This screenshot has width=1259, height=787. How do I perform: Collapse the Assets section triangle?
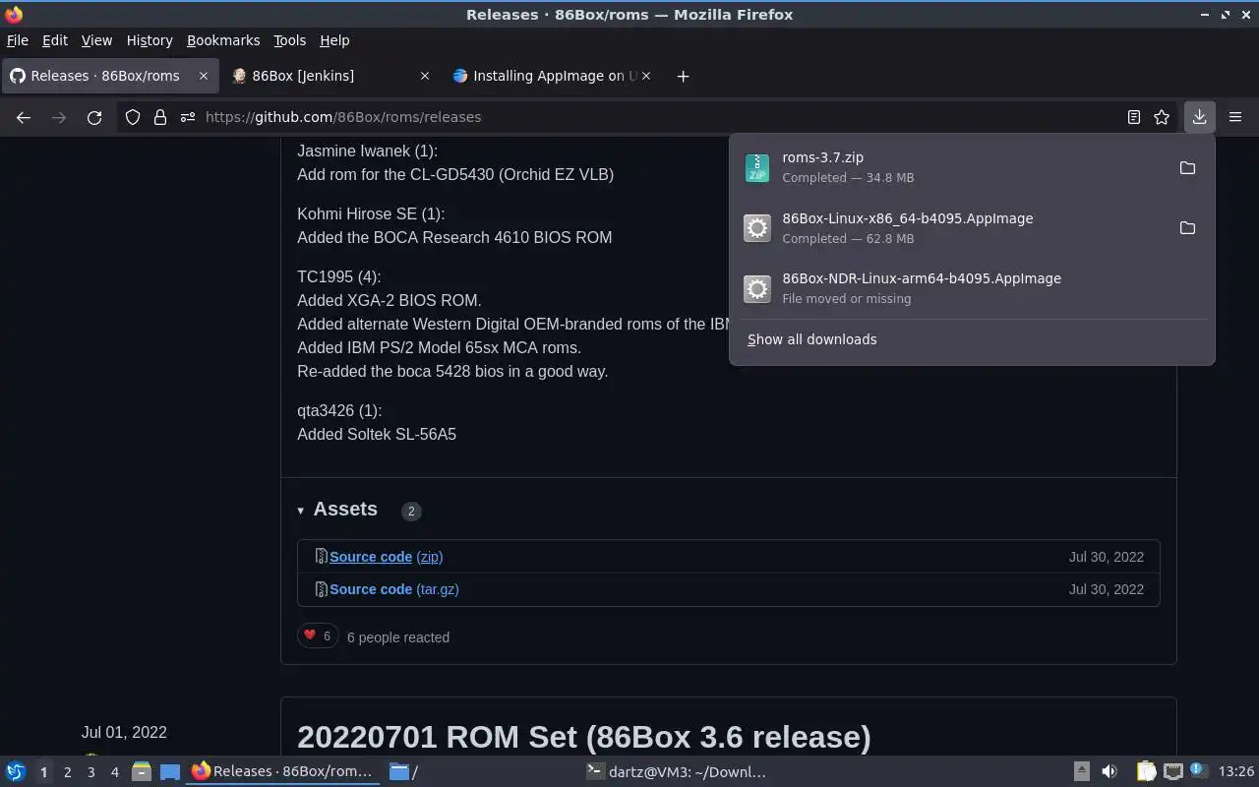(301, 510)
